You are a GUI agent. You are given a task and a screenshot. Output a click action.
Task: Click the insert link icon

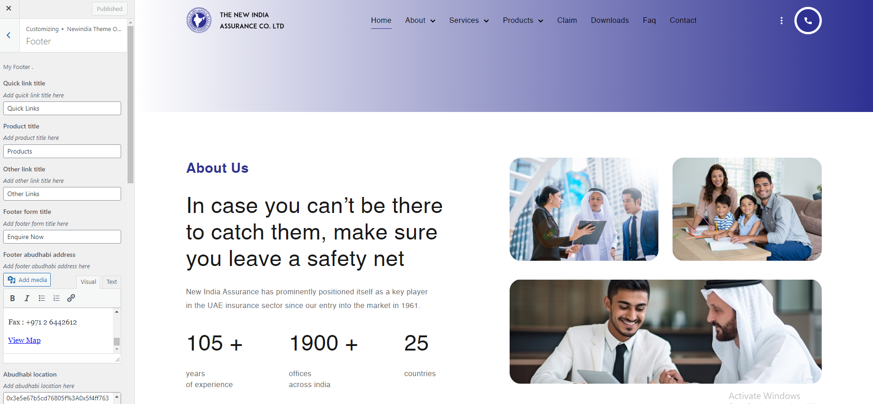coord(71,298)
